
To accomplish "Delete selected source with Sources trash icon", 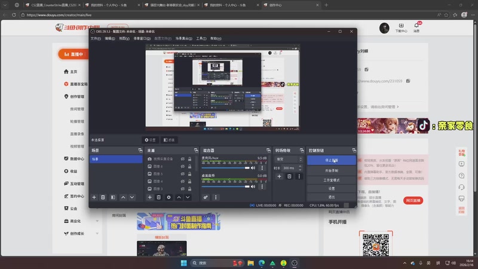I will pyautogui.click(x=159, y=197).
